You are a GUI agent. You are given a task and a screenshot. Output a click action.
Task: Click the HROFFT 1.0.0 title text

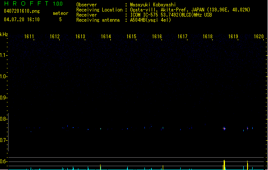coord(34,3)
